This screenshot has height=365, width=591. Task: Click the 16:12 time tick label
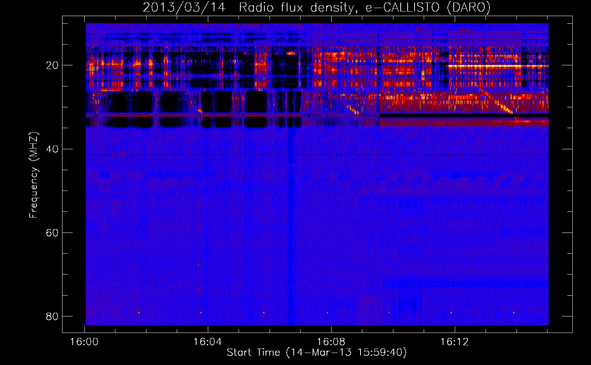point(455,342)
